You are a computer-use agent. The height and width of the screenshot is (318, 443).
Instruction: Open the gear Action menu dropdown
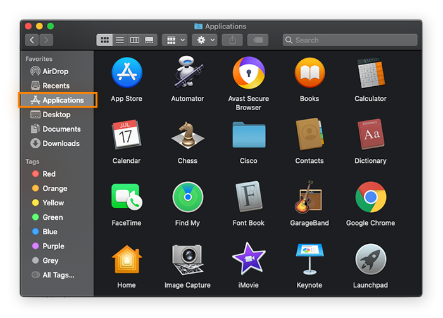pos(204,40)
